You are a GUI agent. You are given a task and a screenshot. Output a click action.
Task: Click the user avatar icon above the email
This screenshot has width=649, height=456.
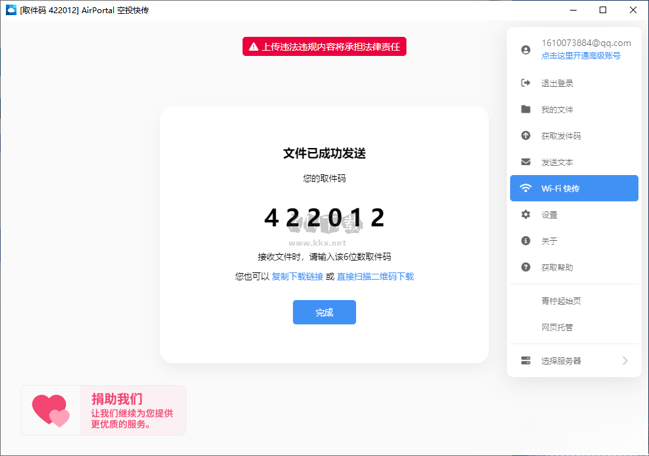pyautogui.click(x=525, y=49)
